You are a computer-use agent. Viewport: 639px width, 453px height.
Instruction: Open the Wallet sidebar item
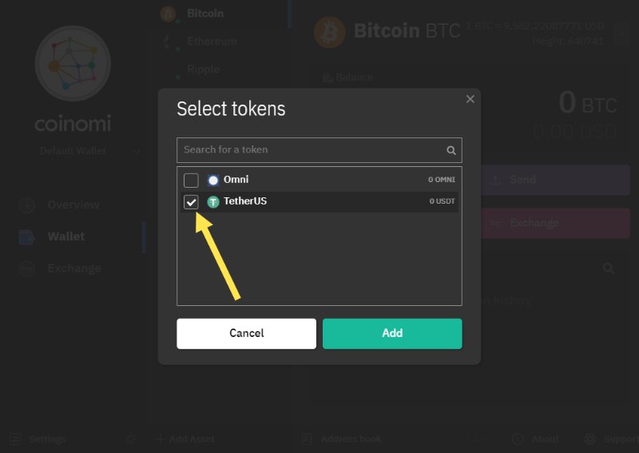[66, 236]
